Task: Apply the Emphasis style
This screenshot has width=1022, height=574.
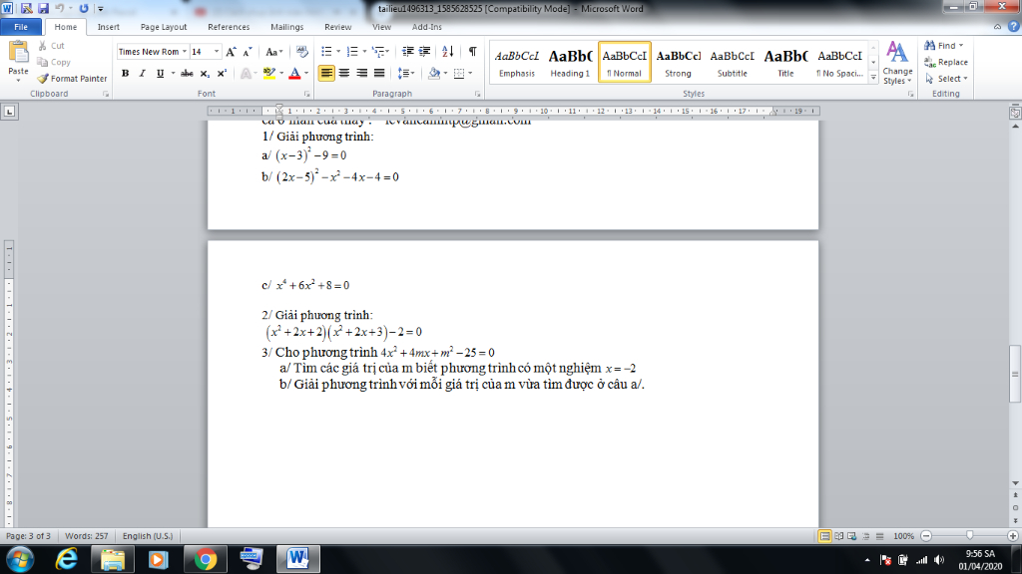Action: [516, 63]
